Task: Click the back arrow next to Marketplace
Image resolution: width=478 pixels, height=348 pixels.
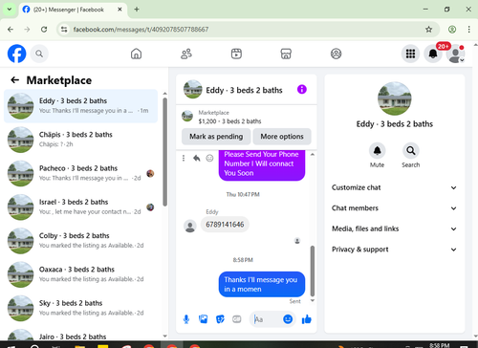Action: (15, 80)
